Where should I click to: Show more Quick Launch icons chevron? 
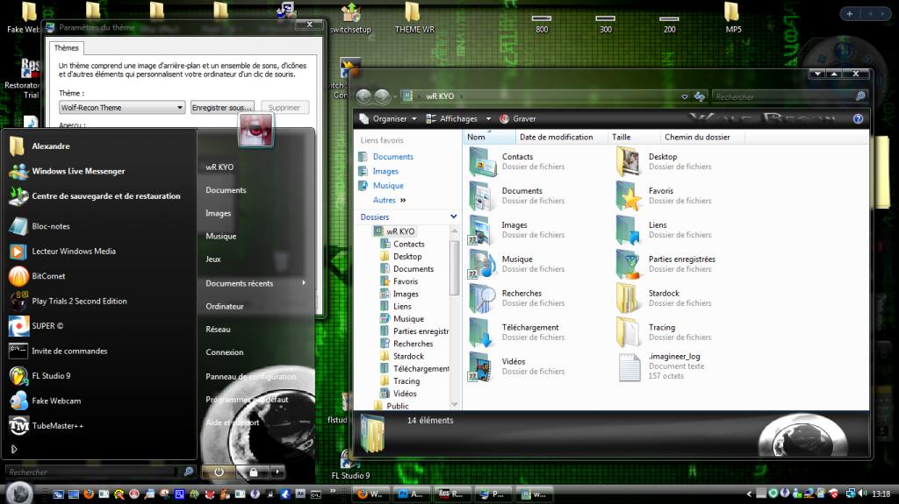pos(333,492)
